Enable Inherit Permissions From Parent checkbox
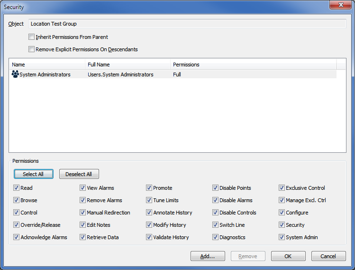 pyautogui.click(x=32, y=37)
